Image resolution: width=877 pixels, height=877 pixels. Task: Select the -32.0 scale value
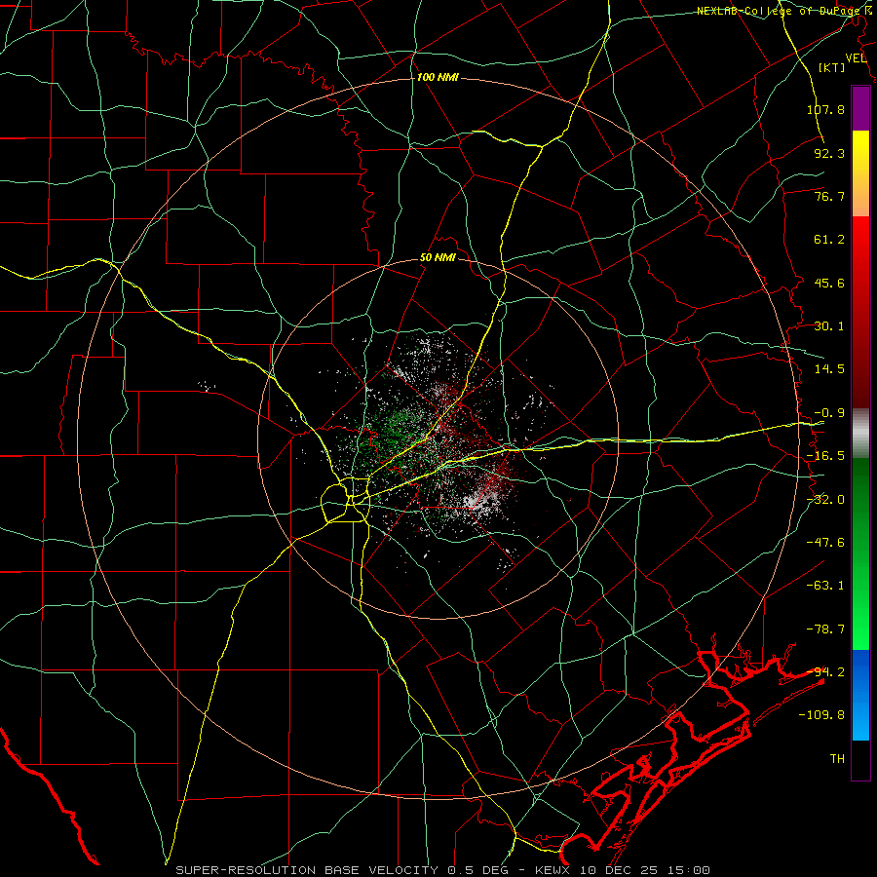click(x=825, y=500)
